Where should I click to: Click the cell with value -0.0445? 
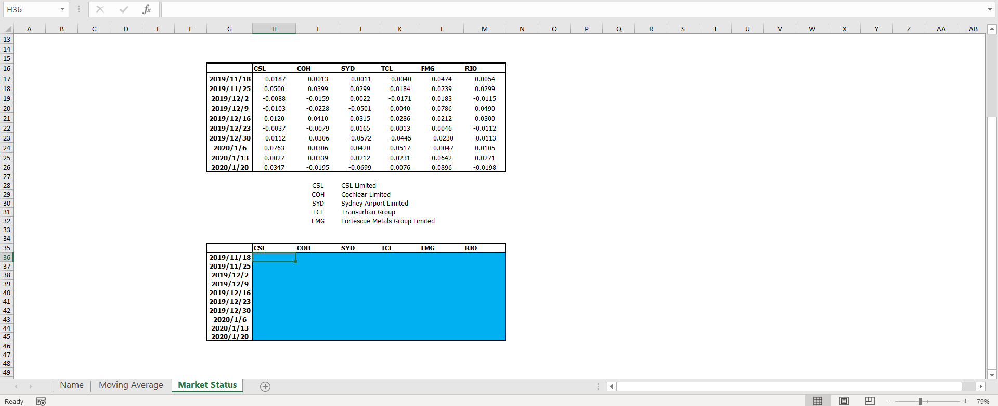[x=400, y=138]
